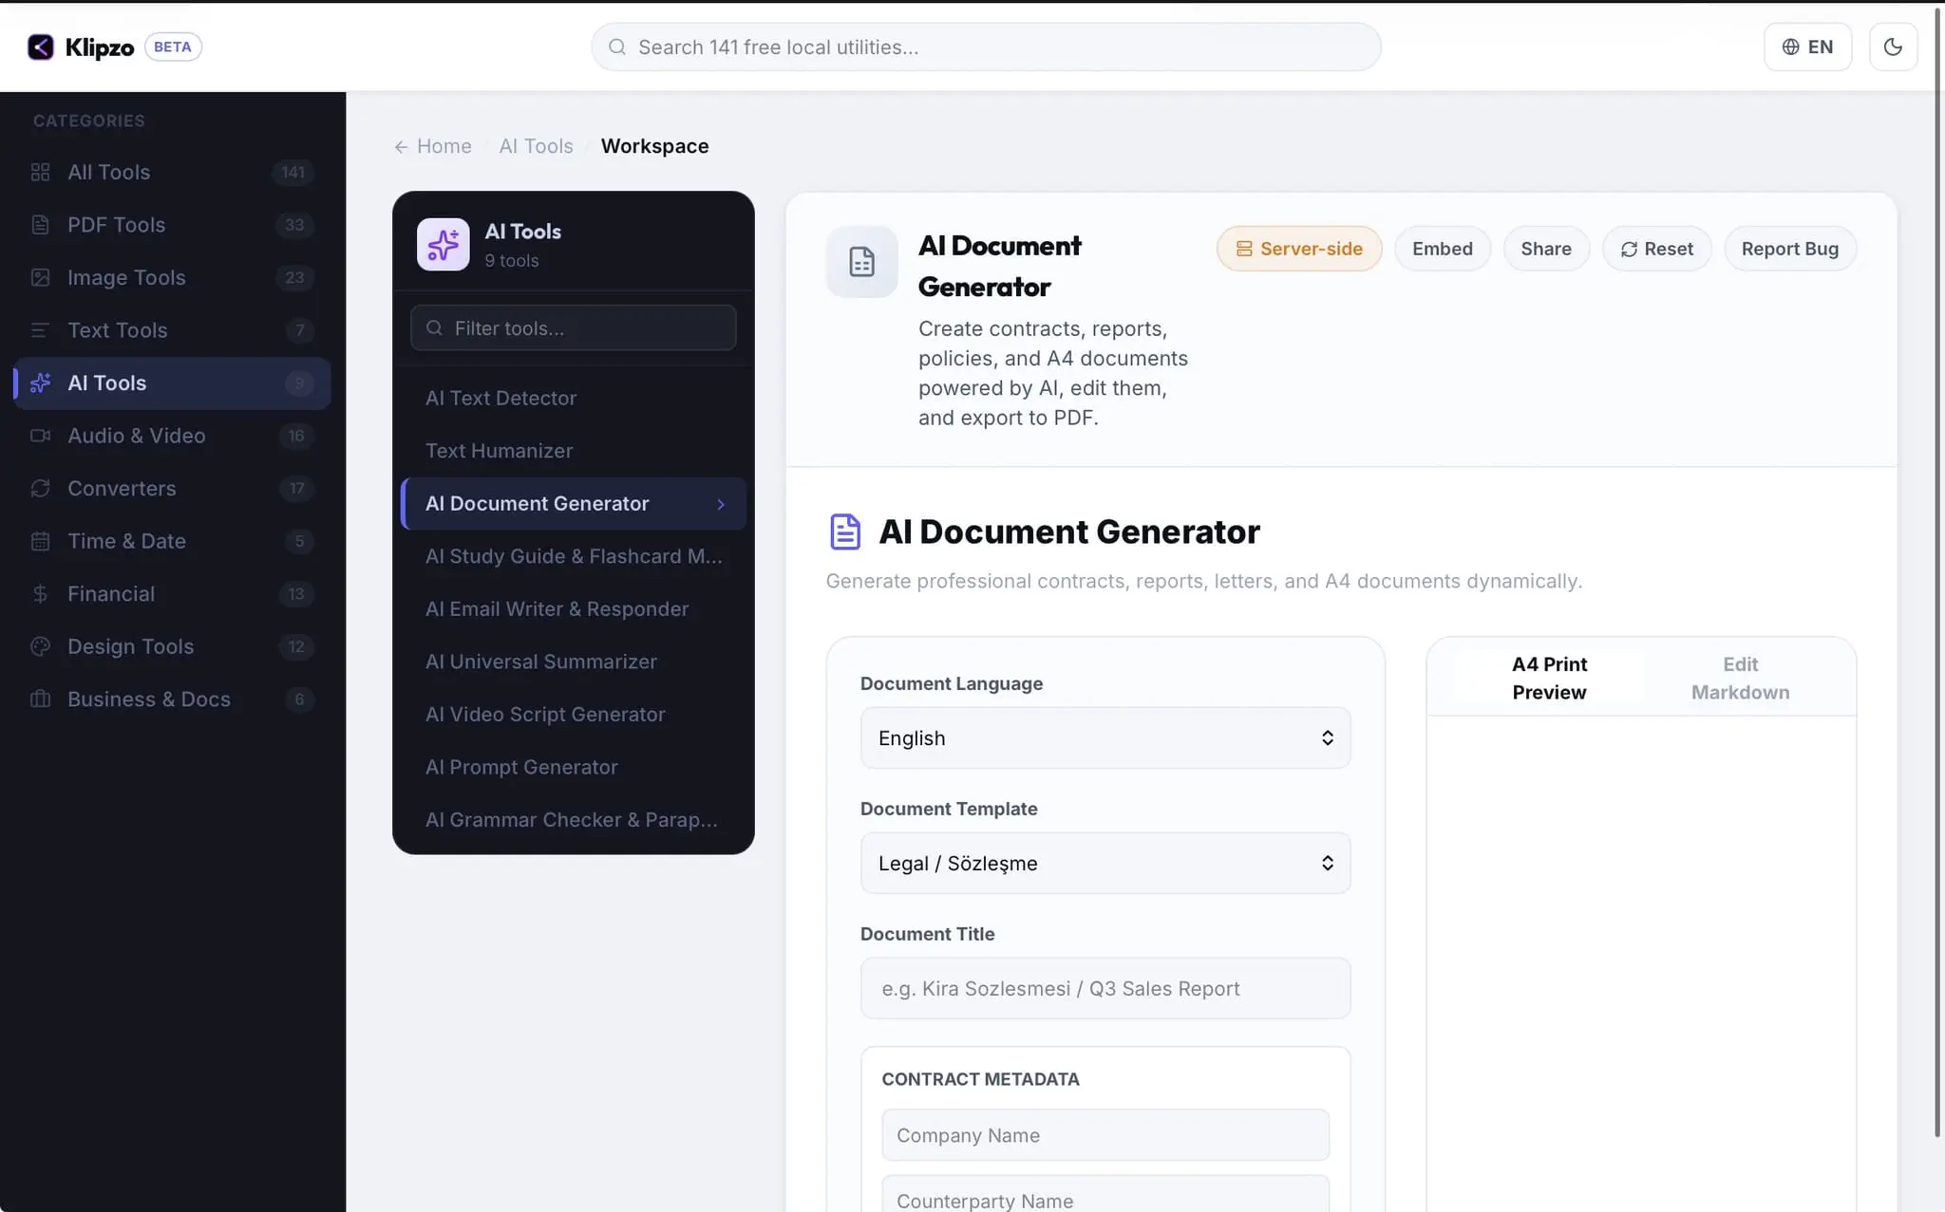Open the Converters category label

click(x=122, y=488)
